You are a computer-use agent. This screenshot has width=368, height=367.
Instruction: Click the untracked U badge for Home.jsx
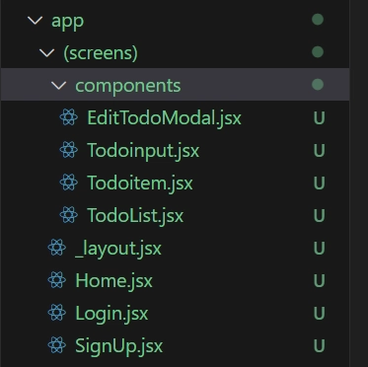320,280
